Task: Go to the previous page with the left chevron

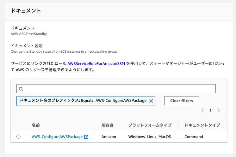Action: tap(203, 111)
